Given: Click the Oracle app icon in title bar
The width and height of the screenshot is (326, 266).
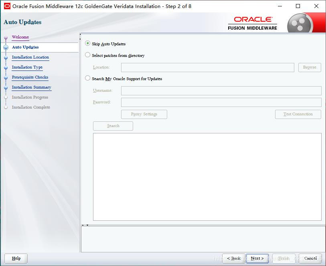Looking at the screenshot, I should click(7, 6).
